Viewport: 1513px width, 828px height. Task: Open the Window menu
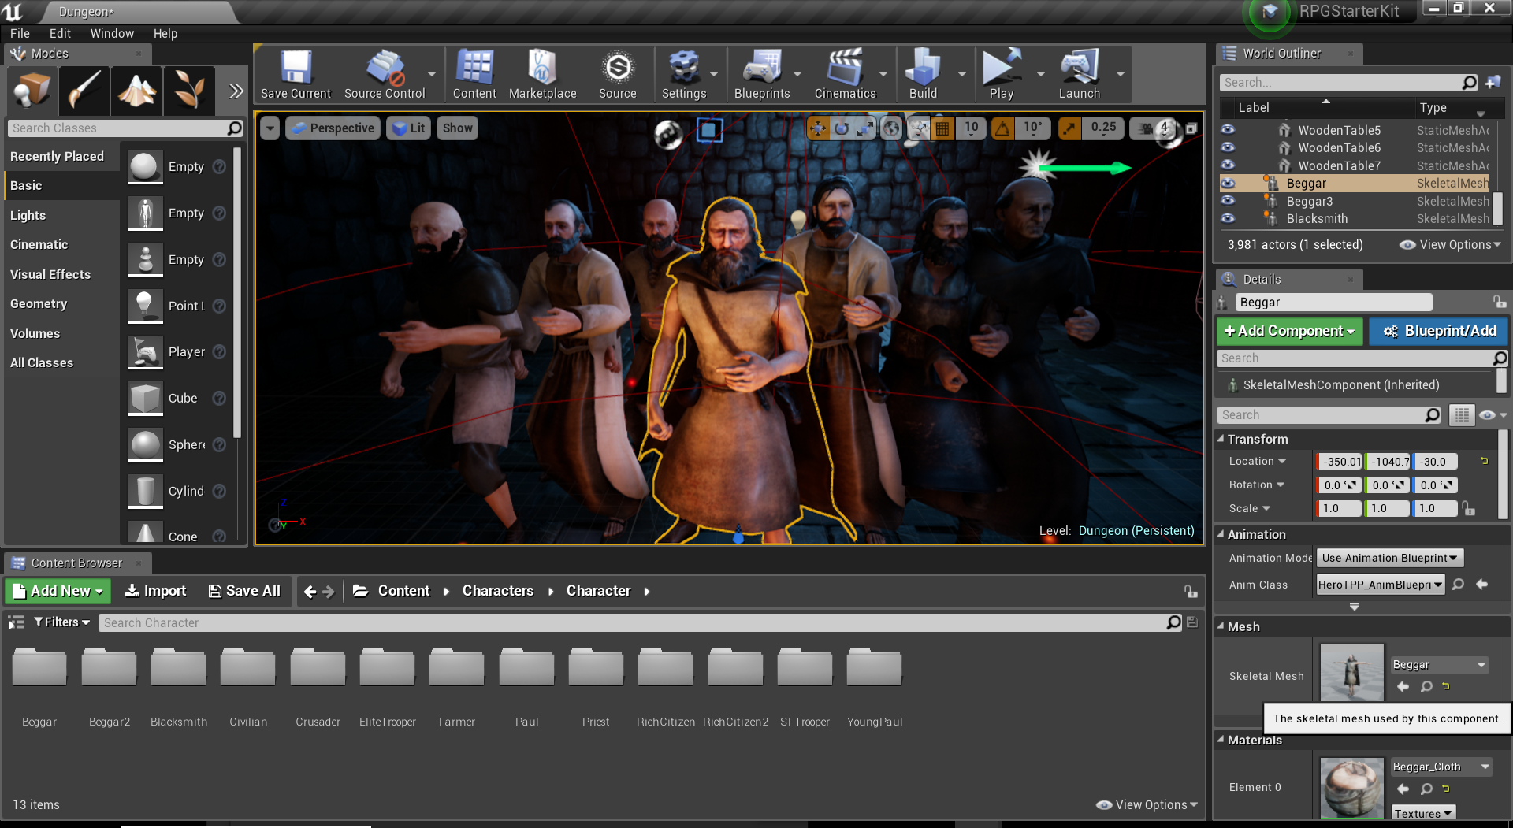[112, 33]
